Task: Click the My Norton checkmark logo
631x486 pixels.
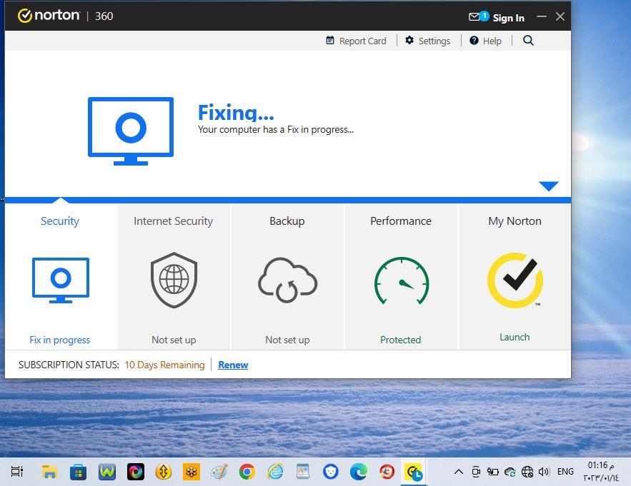Action: (515, 280)
